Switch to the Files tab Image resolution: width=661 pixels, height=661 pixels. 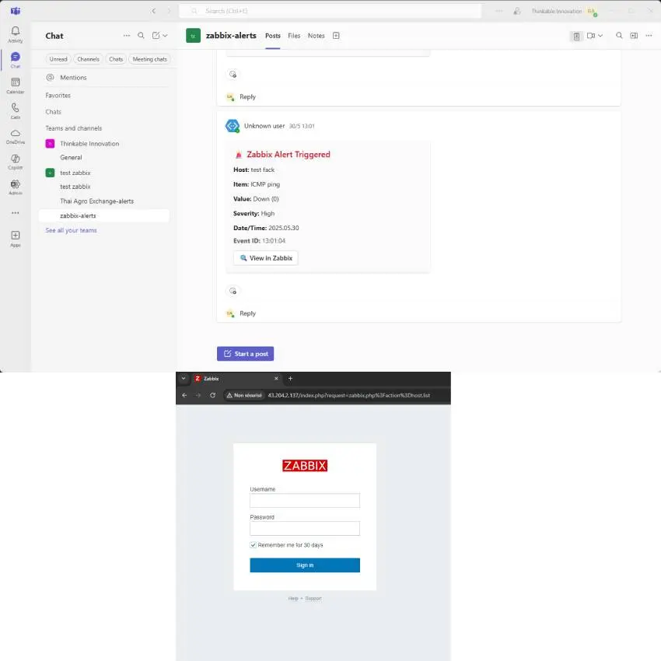pos(294,36)
